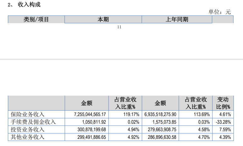This screenshot has width=243, height=146.
Task: Select the 保险业务收入 row label
Action: click(28, 114)
